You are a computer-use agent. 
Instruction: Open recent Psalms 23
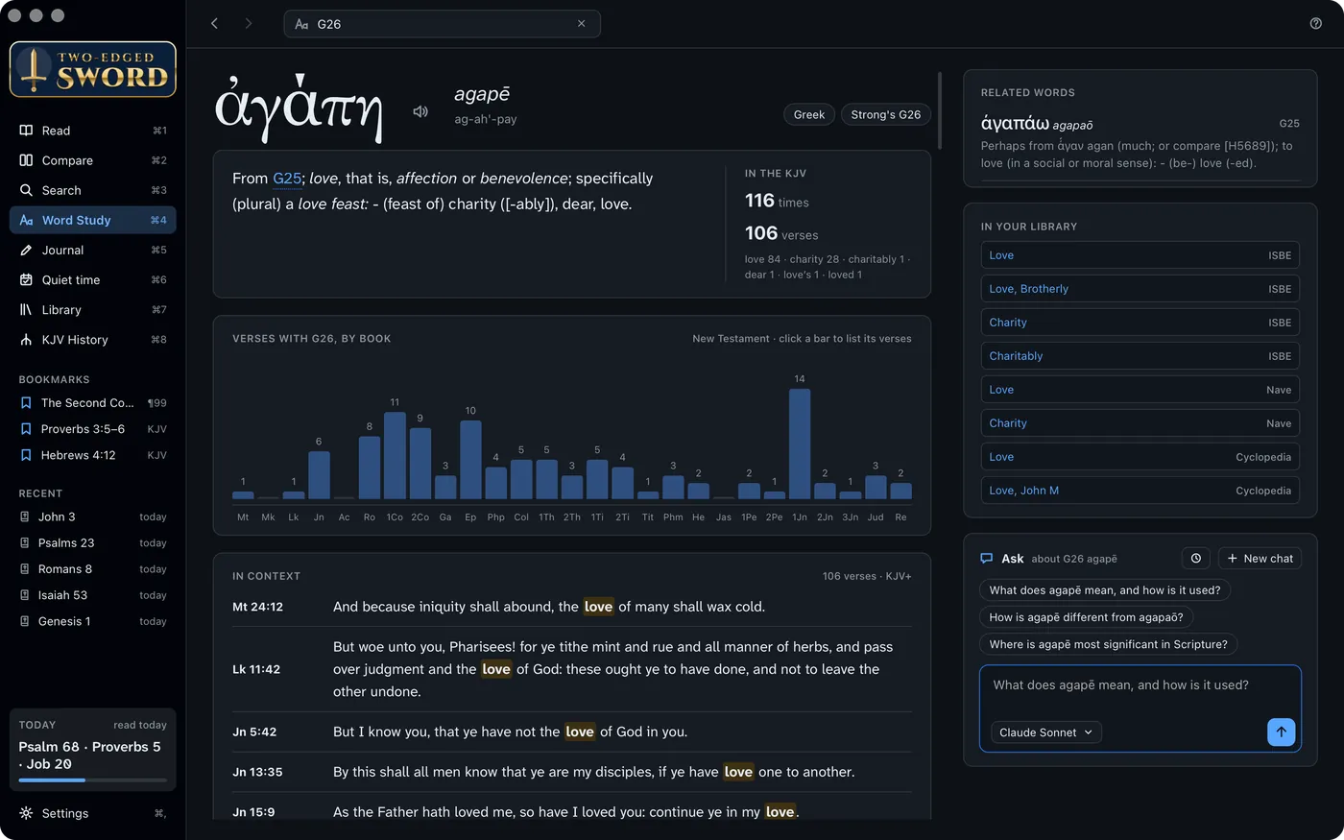[x=93, y=542]
